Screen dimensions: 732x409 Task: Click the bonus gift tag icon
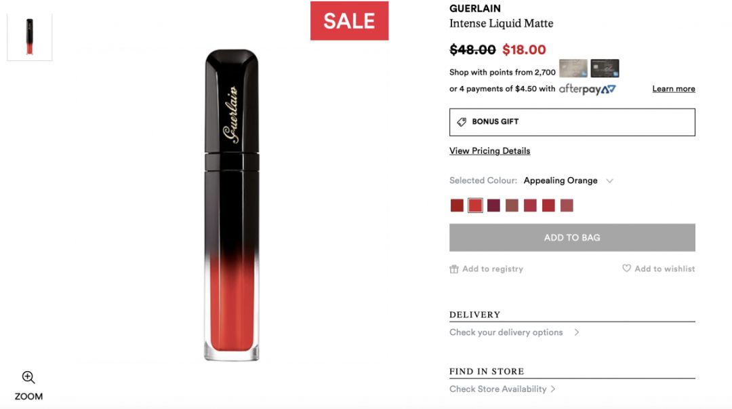point(462,122)
